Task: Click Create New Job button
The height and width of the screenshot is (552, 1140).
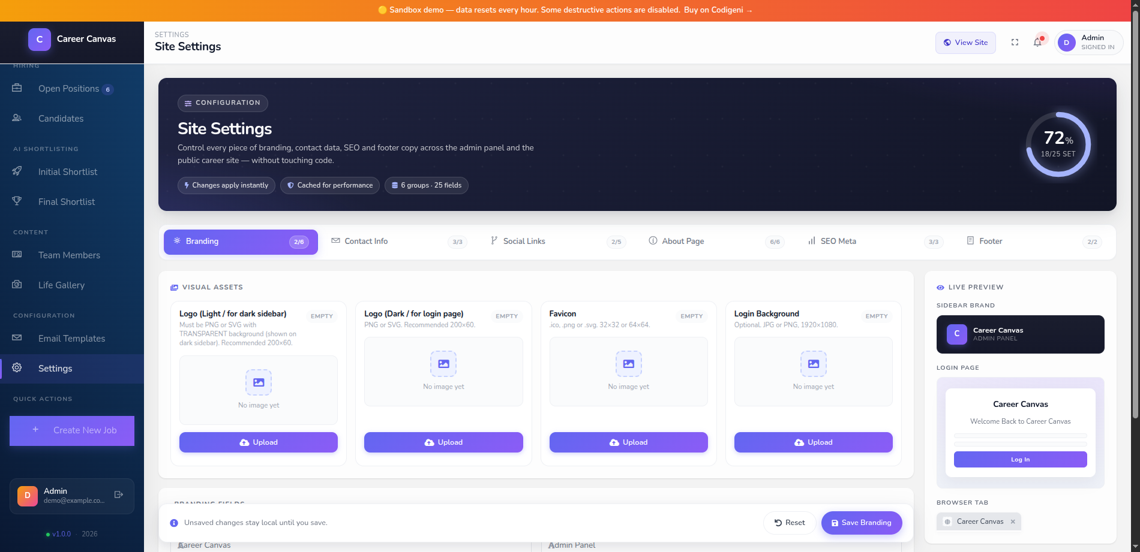Action: tap(72, 431)
